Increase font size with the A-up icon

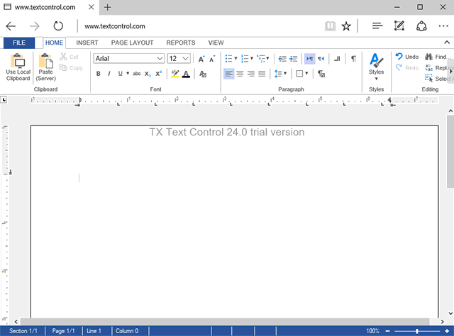(201, 59)
